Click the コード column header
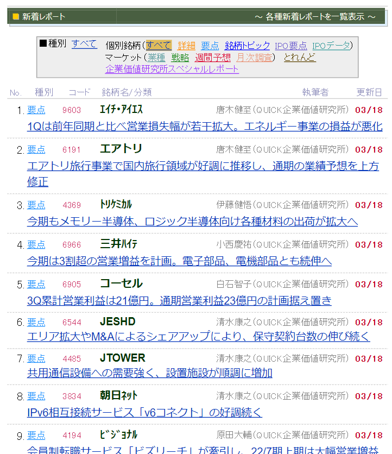Viewport: 392px width, 454px height. 80,92
